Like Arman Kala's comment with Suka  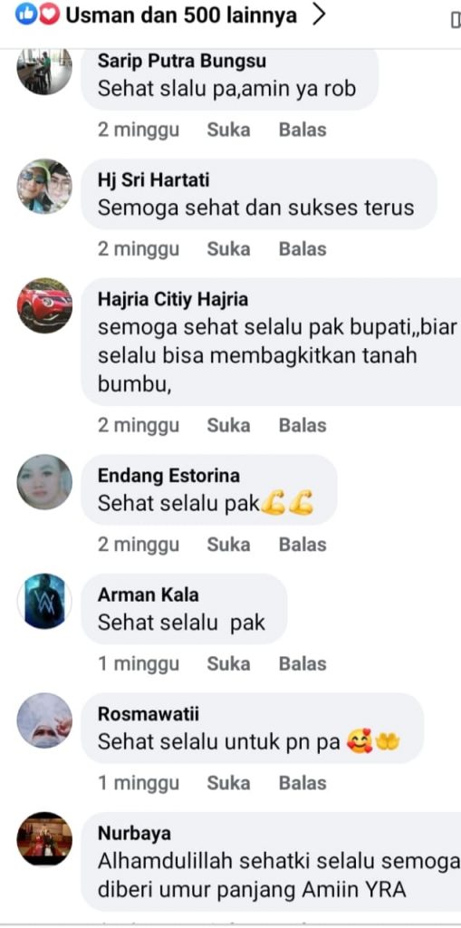pyautogui.click(x=228, y=664)
